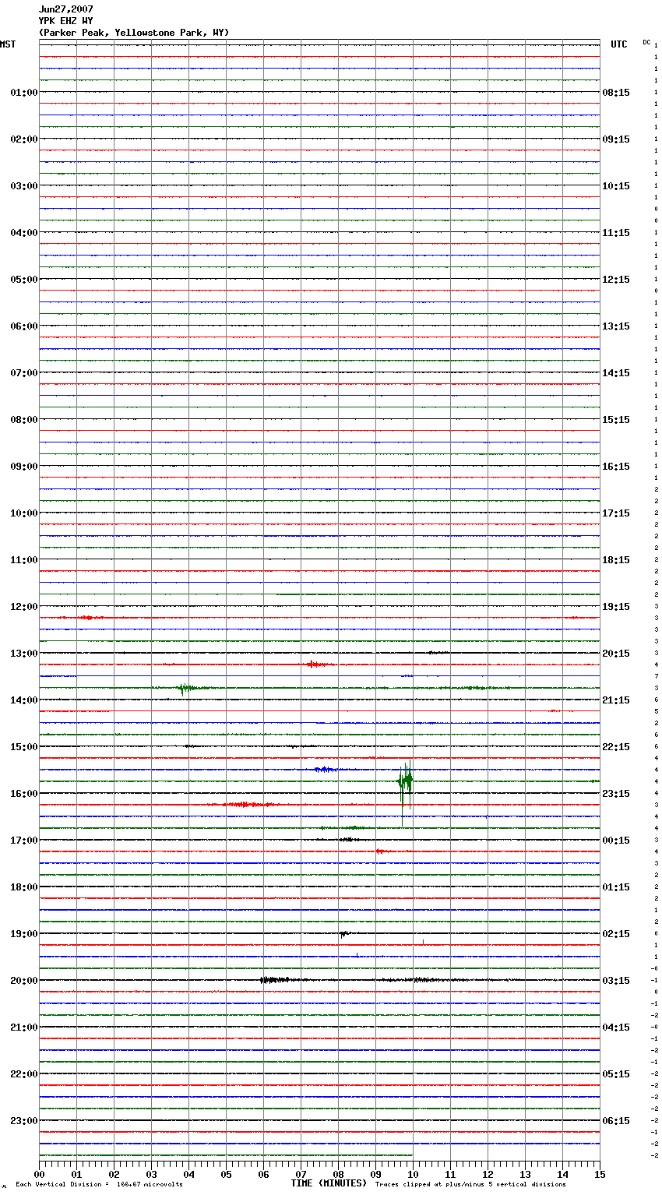Select the 01:00 MST time label
This screenshot has height=1195, width=662.
pyautogui.click(x=23, y=93)
